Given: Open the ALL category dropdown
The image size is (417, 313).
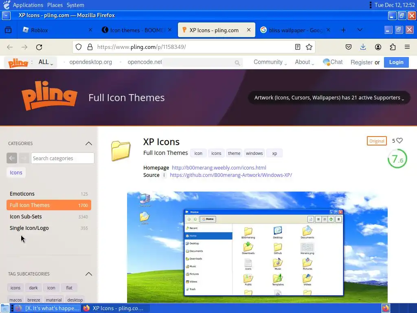Looking at the screenshot, I should click(x=46, y=62).
